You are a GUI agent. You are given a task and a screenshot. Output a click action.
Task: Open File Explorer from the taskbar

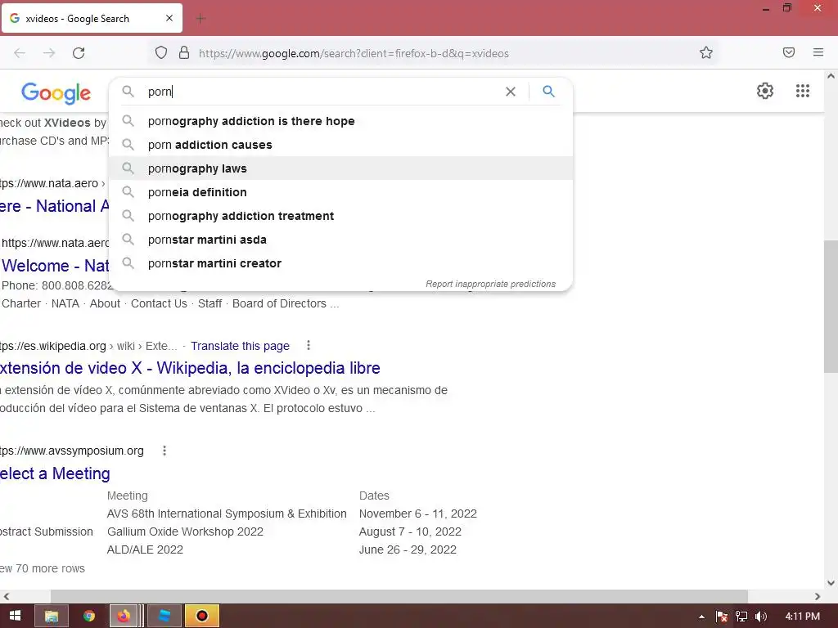pos(52,616)
